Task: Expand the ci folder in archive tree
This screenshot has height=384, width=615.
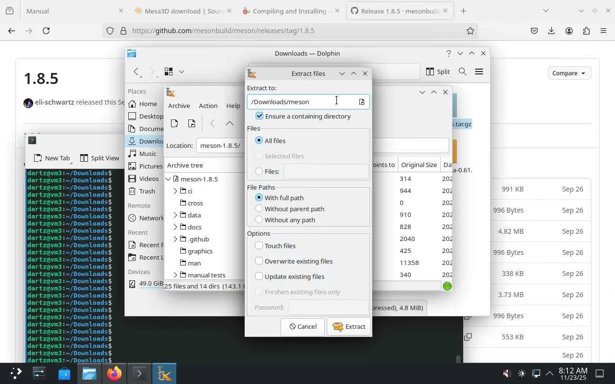Action: coord(175,191)
